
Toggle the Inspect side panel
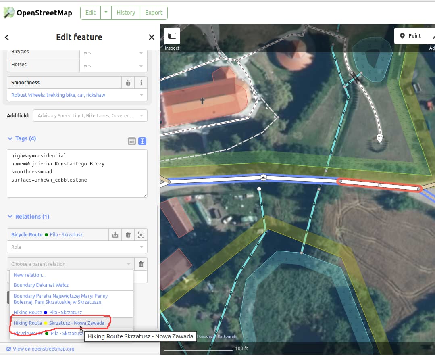[172, 36]
